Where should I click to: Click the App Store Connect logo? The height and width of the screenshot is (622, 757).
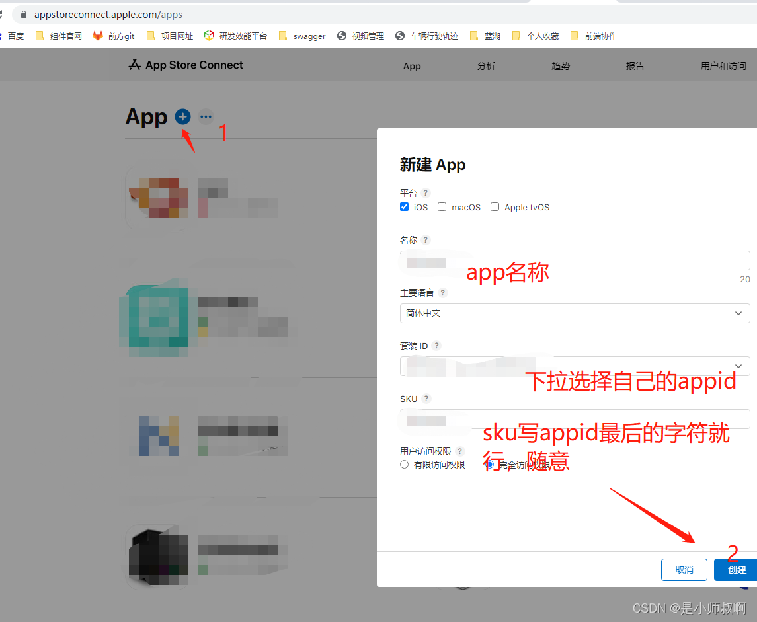click(x=186, y=65)
